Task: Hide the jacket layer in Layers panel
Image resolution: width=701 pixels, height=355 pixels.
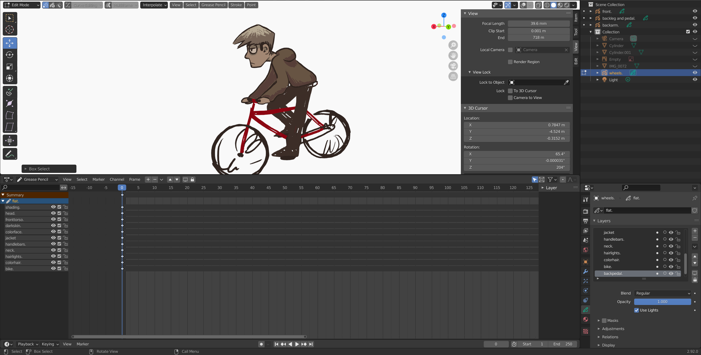Action: (x=671, y=232)
